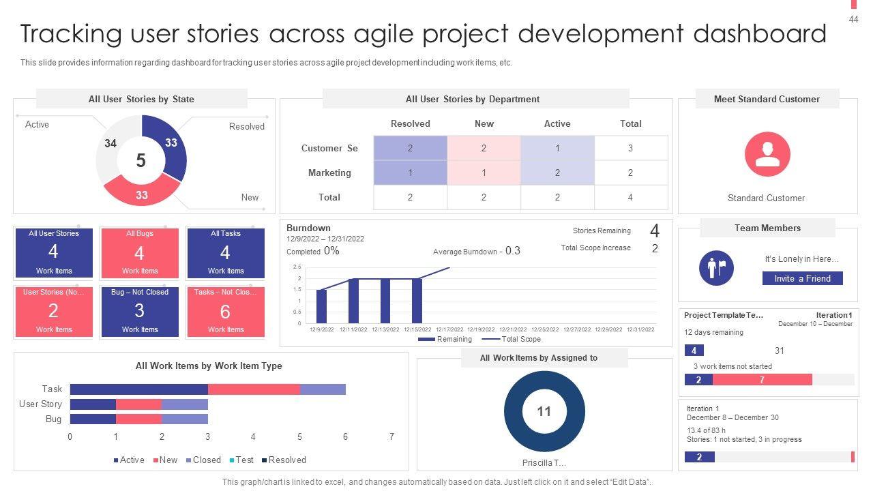873x491 pixels.
Task: Select the Task bar in work item chart
Action: pyautogui.click(x=207, y=389)
